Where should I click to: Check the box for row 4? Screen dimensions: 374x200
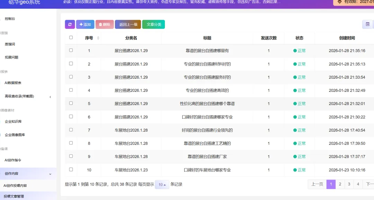71,90
